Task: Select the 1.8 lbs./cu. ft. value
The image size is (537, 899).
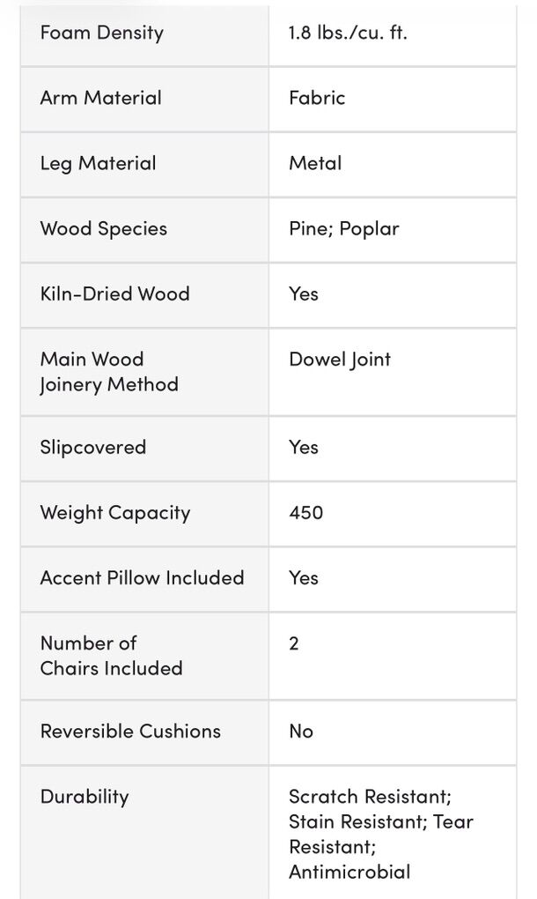Action: (348, 33)
